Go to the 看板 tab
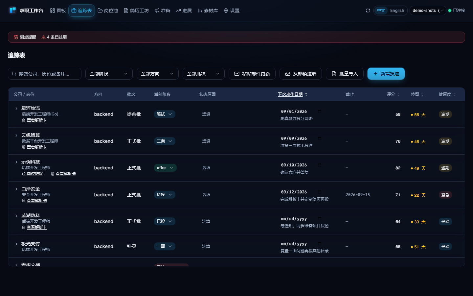Screen dimensions: 473x296 pyautogui.click(x=58, y=11)
